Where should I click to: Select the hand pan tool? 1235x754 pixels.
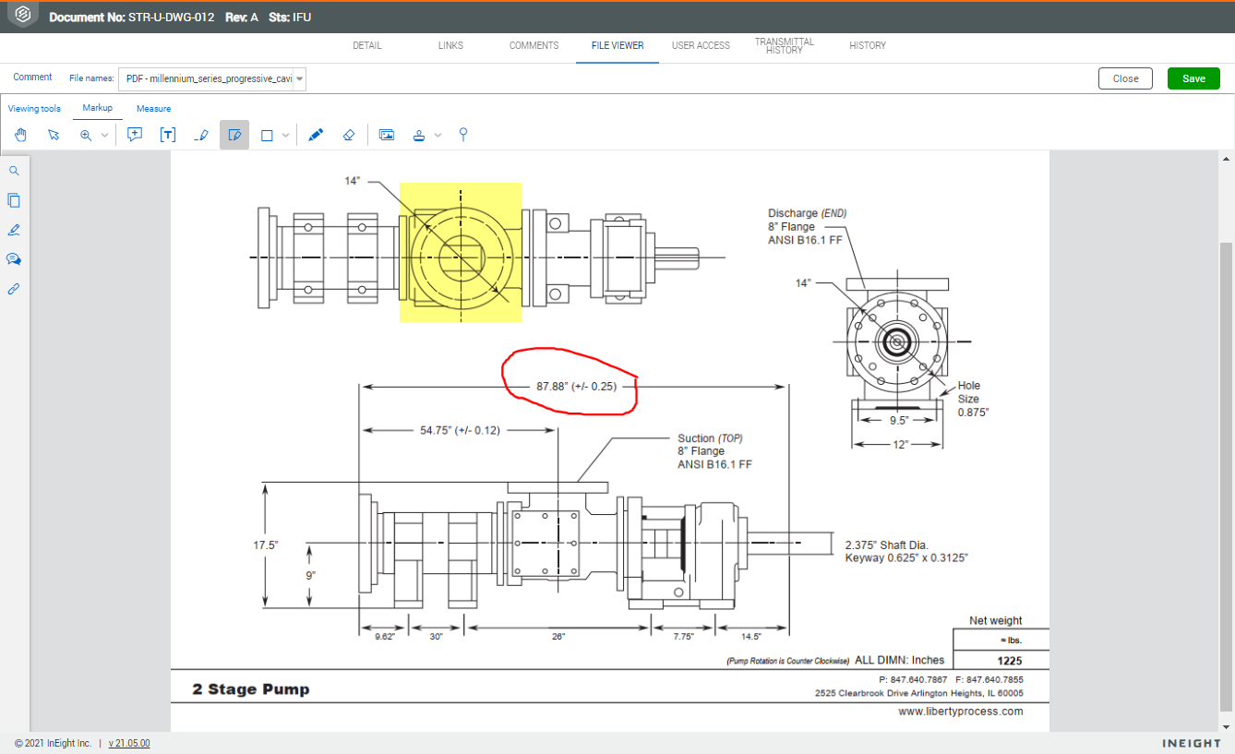21,135
